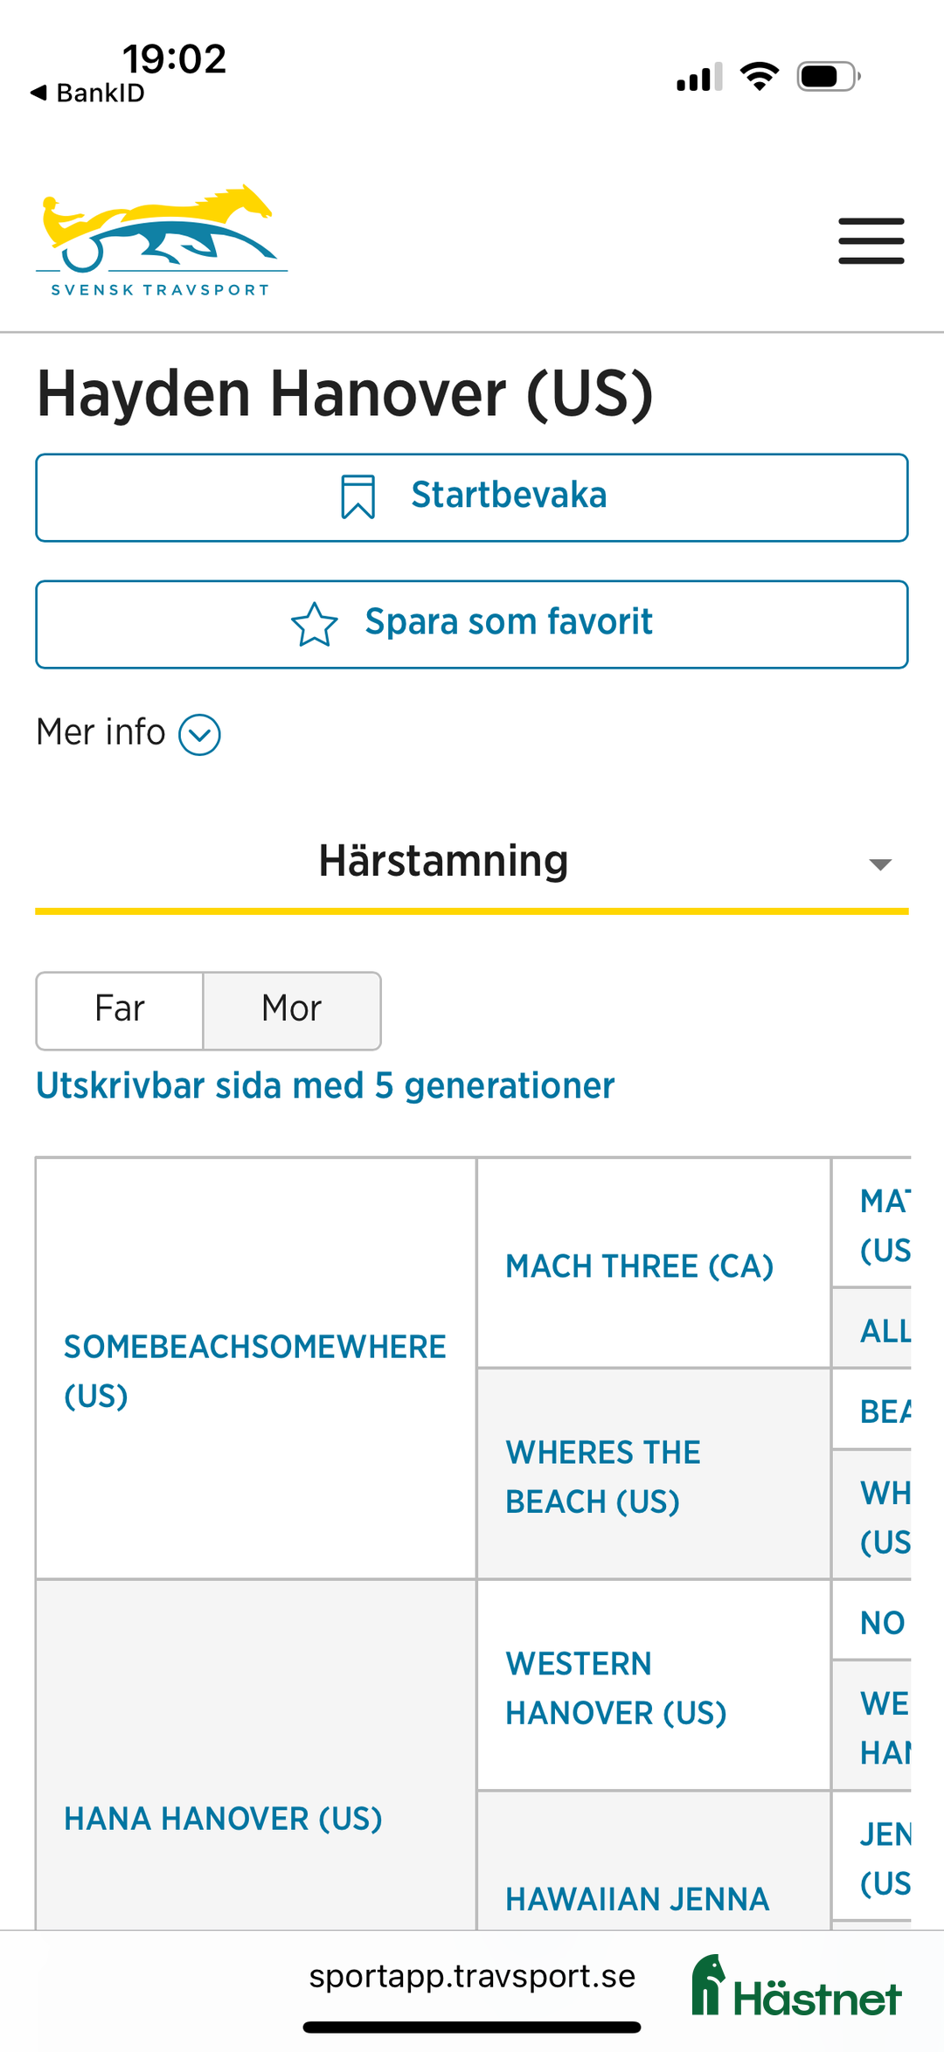The width and height of the screenshot is (944, 2052).
Task: Tap the BankID back arrow
Action: [38, 90]
